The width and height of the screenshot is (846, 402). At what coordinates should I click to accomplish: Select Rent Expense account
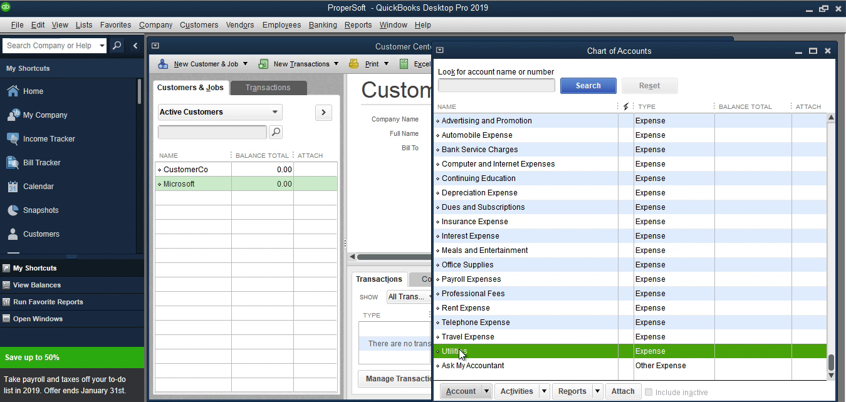click(630, 308)
